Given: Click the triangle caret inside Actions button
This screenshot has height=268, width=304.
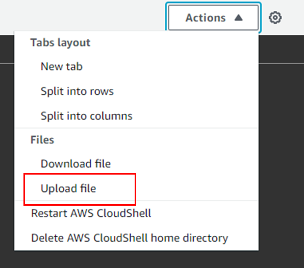Looking at the screenshot, I should click(239, 18).
